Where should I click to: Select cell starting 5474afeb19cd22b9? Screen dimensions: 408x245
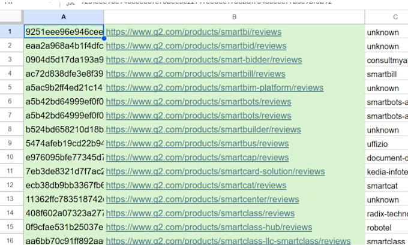[x=64, y=143]
